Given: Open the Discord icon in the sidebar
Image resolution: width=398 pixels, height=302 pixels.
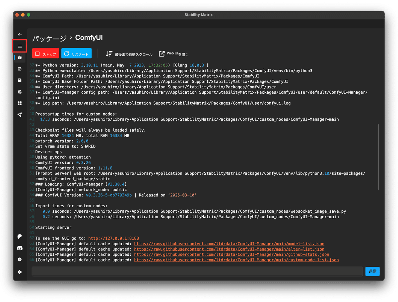Looking at the screenshot, I should tap(20, 248).
